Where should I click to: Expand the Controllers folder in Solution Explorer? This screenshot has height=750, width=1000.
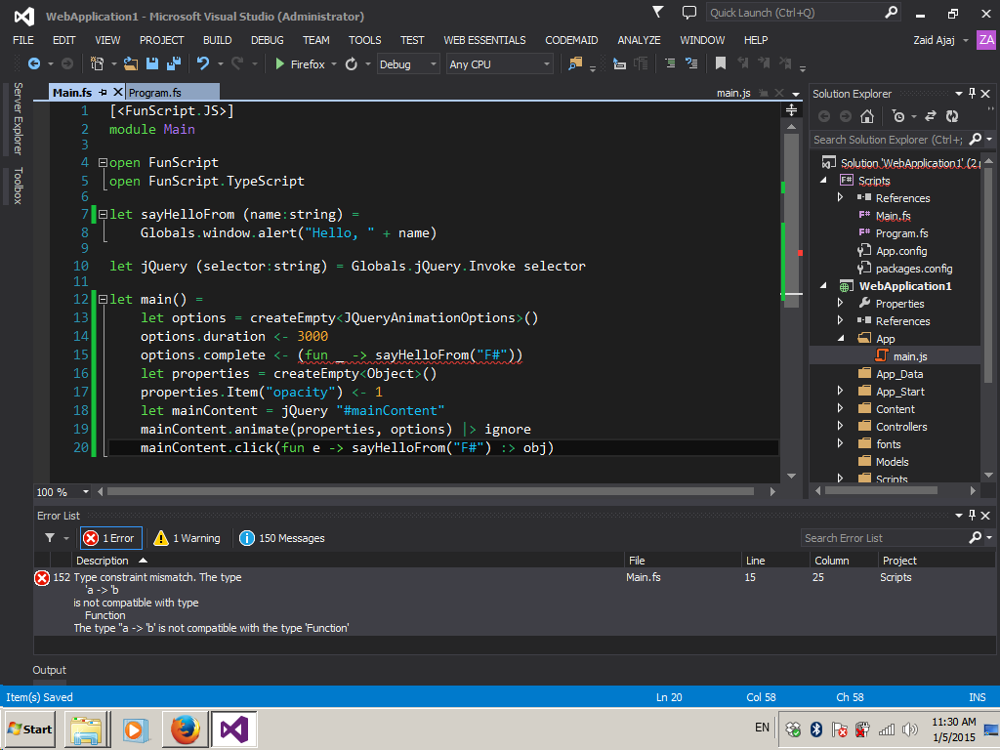(x=840, y=427)
